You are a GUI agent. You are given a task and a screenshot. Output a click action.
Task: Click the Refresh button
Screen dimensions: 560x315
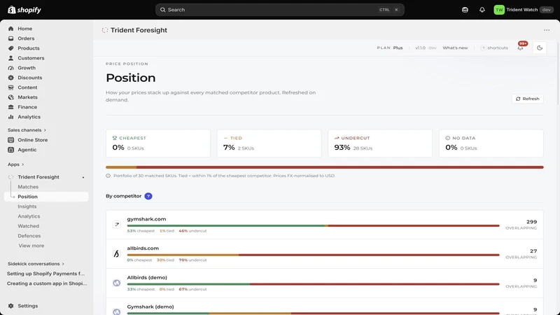[528, 99]
